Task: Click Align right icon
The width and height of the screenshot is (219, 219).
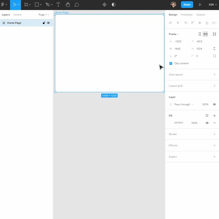Action: (x=185, y=23)
